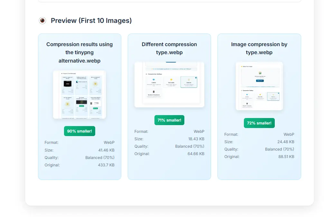Open the "Image compression by type.webp" thumbnail

coord(259,86)
